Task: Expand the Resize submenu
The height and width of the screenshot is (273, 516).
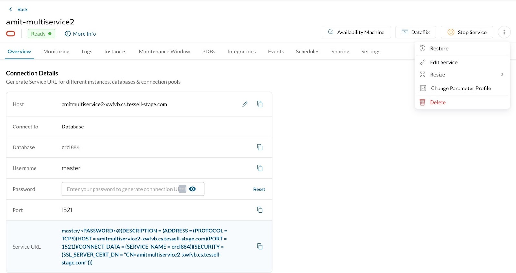Action: pyautogui.click(x=462, y=75)
